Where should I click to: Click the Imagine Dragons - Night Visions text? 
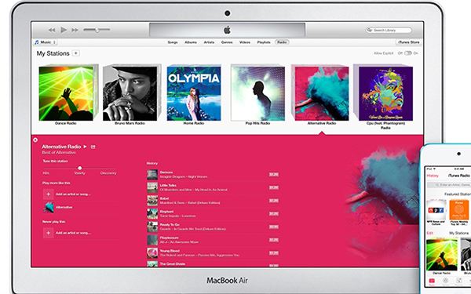pos(184,176)
